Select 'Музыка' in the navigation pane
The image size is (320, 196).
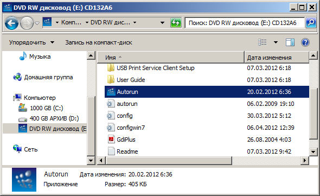click(40, 56)
